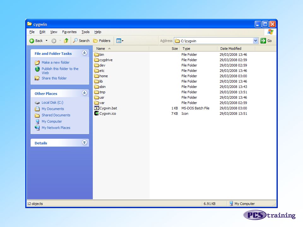303x227 pixels.
Task: Click the green Go arrow button
Action: tap(263, 41)
